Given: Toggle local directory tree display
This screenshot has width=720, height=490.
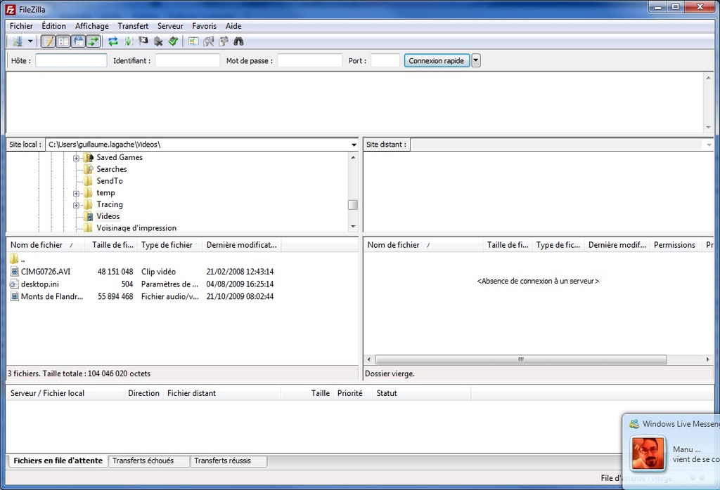Looking at the screenshot, I should tap(63, 41).
